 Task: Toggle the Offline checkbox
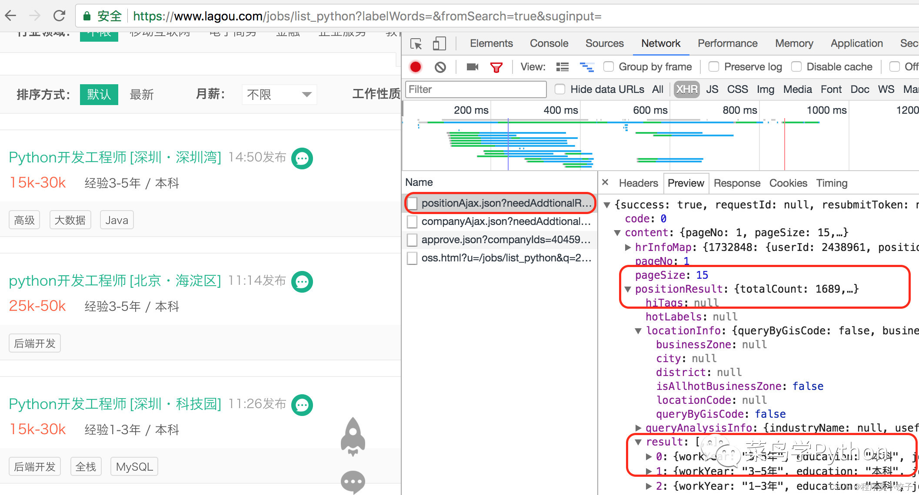tap(895, 66)
